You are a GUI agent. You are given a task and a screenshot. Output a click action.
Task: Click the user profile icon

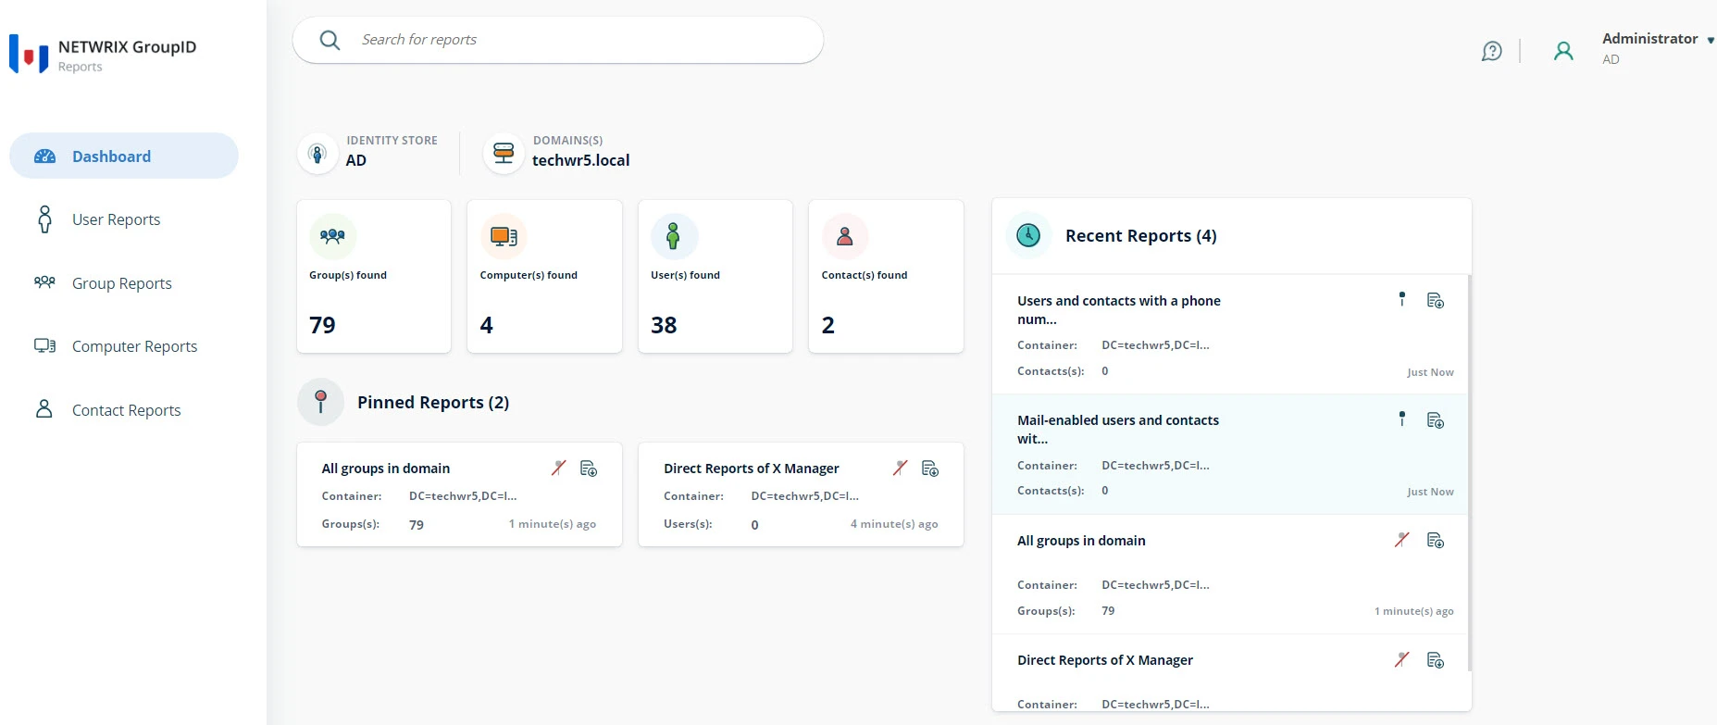point(1563,51)
